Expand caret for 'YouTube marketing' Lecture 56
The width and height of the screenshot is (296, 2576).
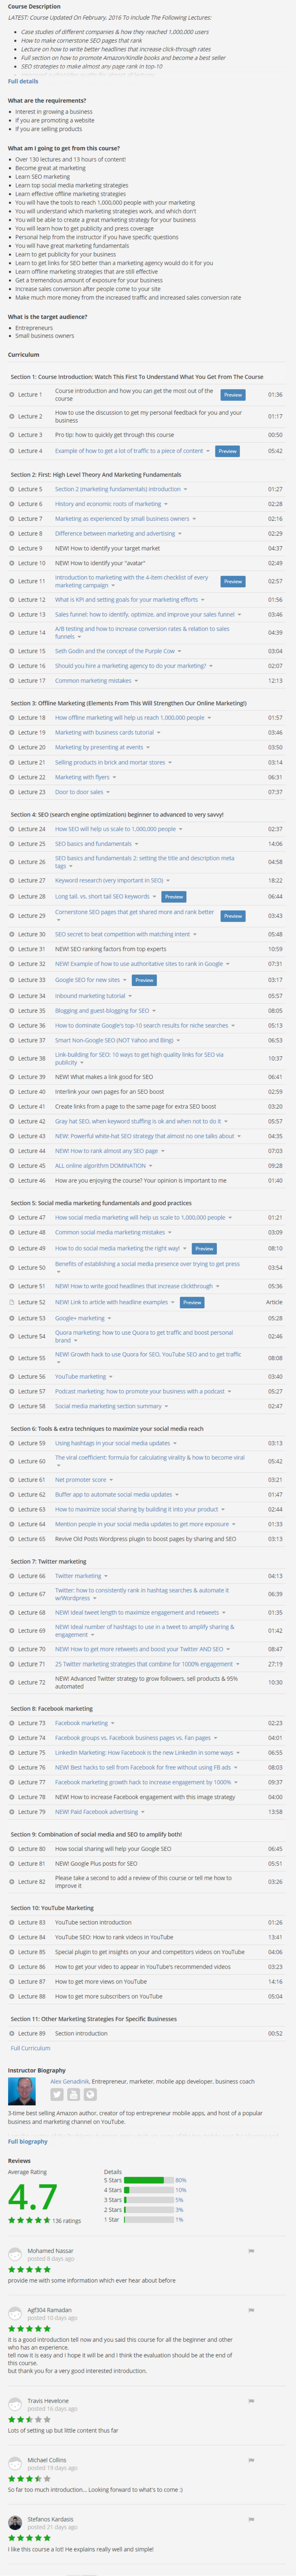point(111,1376)
